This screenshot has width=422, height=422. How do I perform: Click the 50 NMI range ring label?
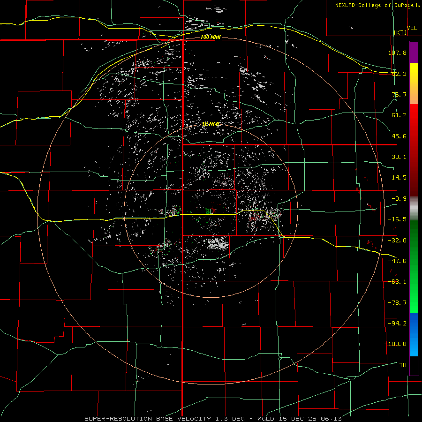[x=211, y=124]
